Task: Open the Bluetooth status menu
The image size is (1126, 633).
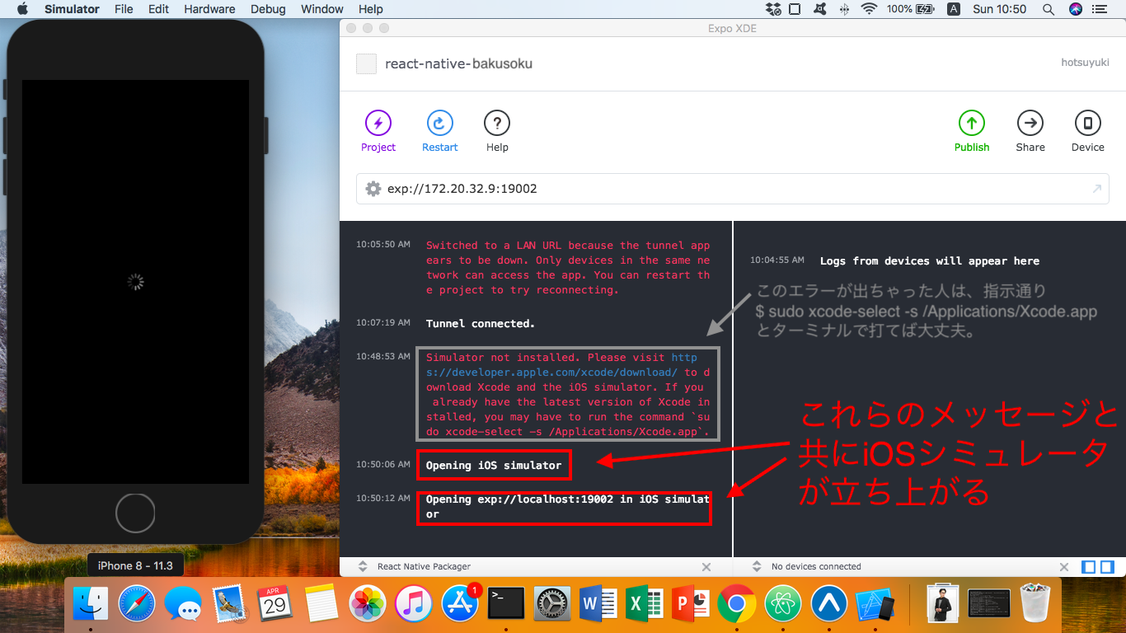Action: coord(844,9)
